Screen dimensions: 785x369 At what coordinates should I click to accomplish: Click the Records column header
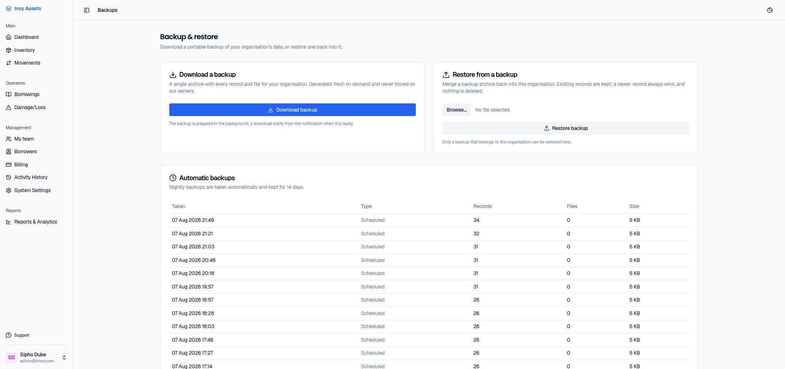[x=482, y=206]
